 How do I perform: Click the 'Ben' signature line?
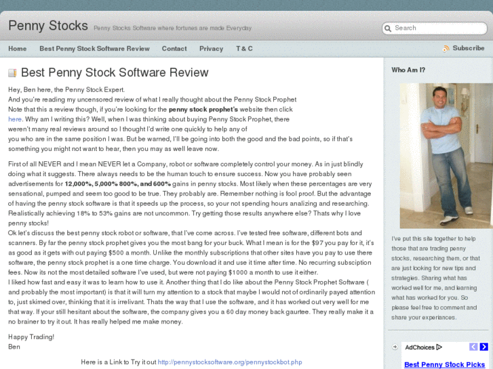point(14,347)
